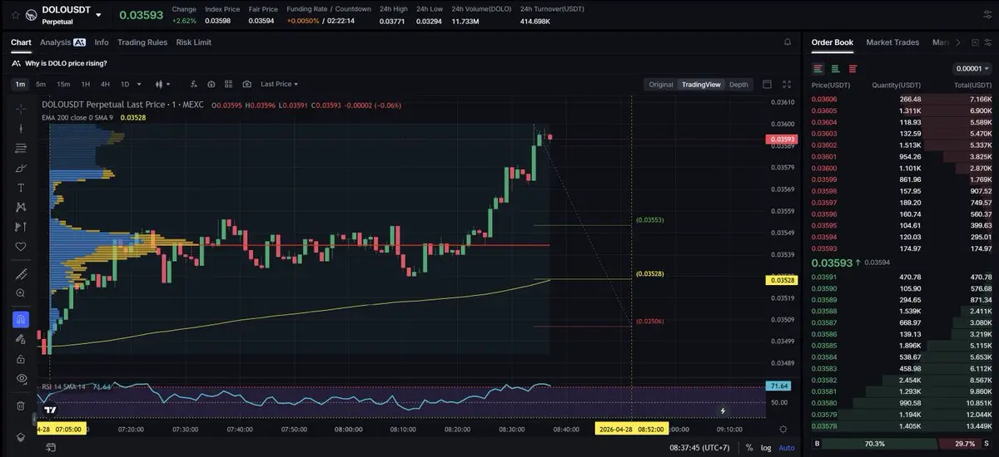Switch chart view to Original

pos(661,84)
